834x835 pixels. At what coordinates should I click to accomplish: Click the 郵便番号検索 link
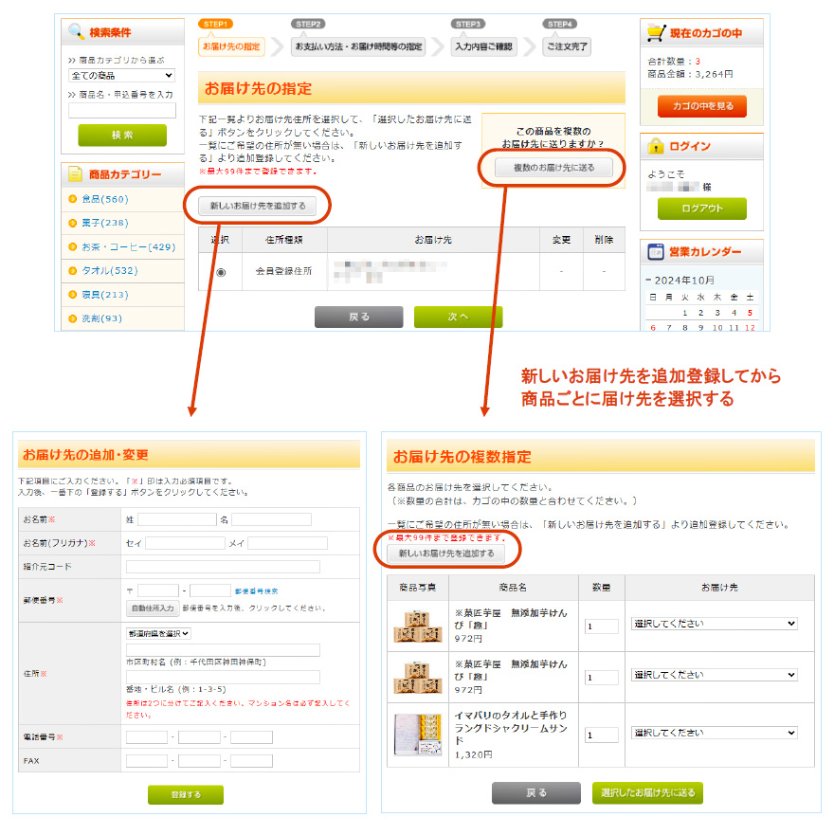click(256, 590)
